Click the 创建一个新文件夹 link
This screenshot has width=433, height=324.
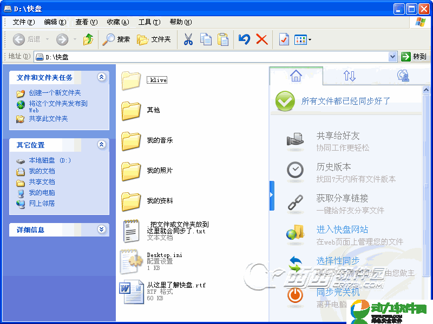tap(55, 93)
